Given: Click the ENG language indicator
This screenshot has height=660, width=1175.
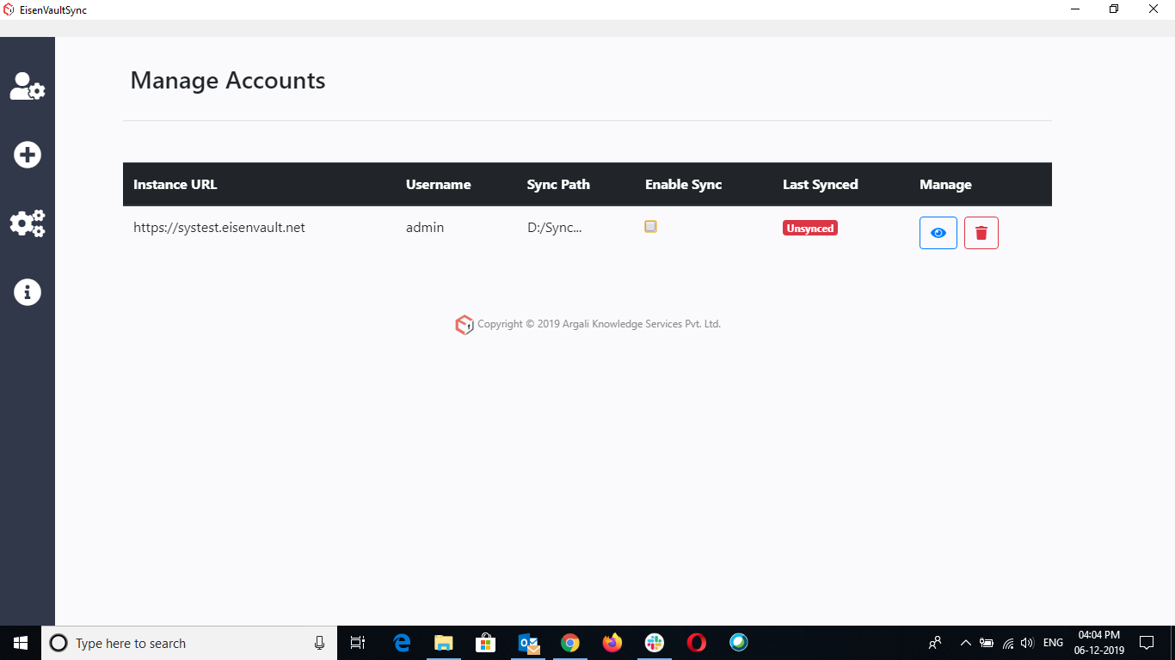Looking at the screenshot, I should 1053,643.
